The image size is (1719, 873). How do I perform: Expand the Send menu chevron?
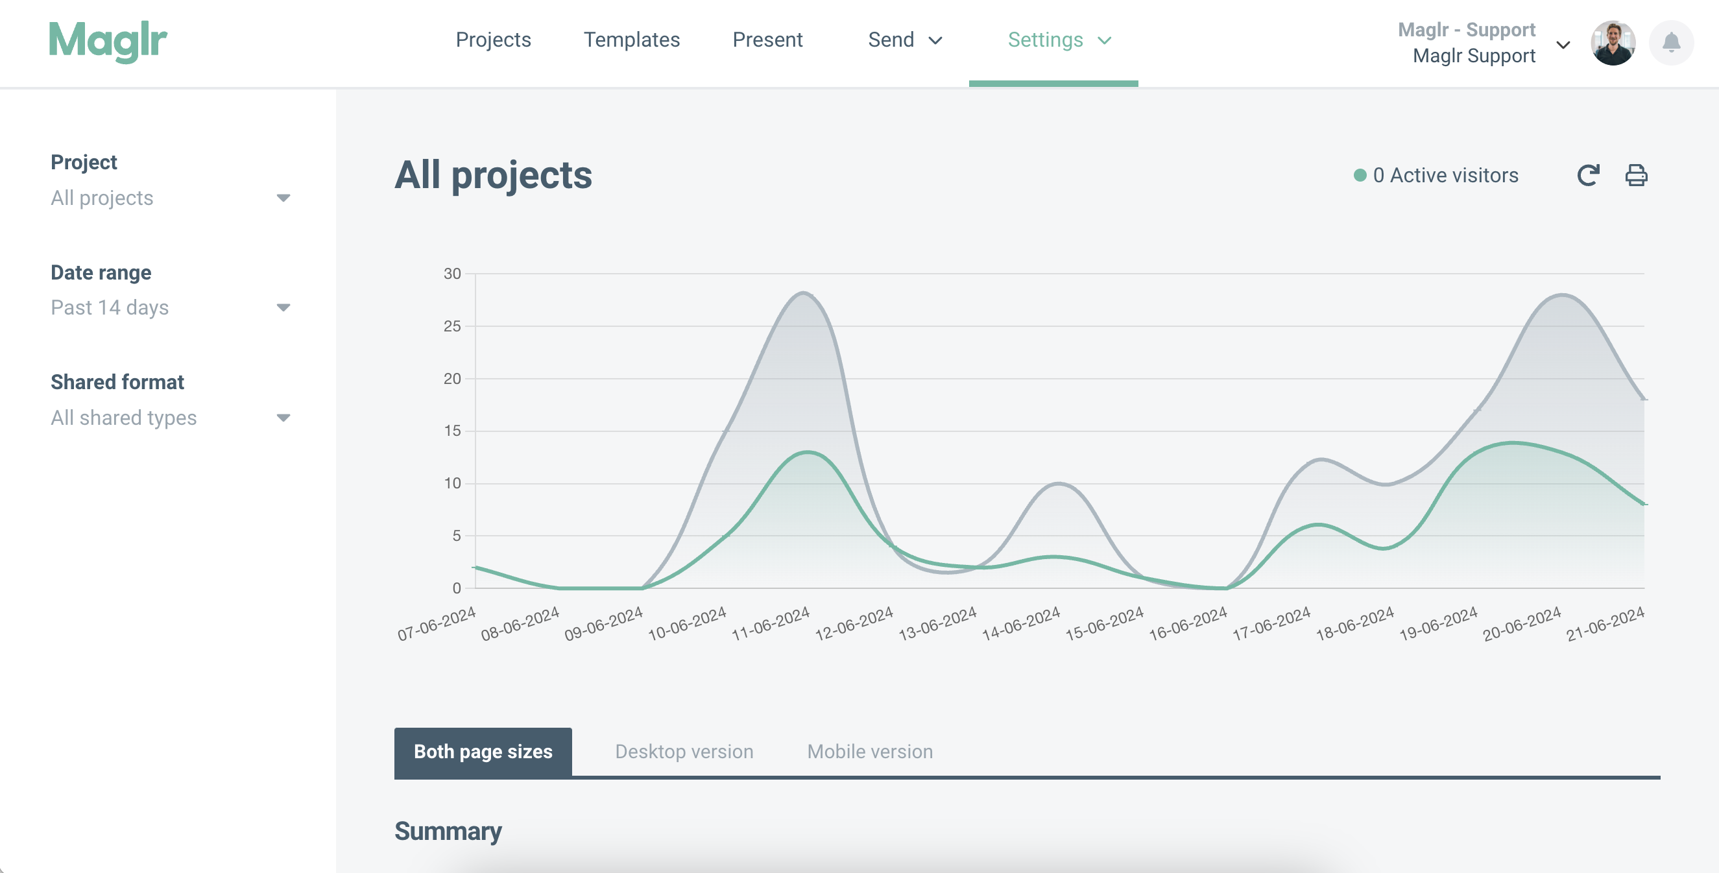[935, 41]
